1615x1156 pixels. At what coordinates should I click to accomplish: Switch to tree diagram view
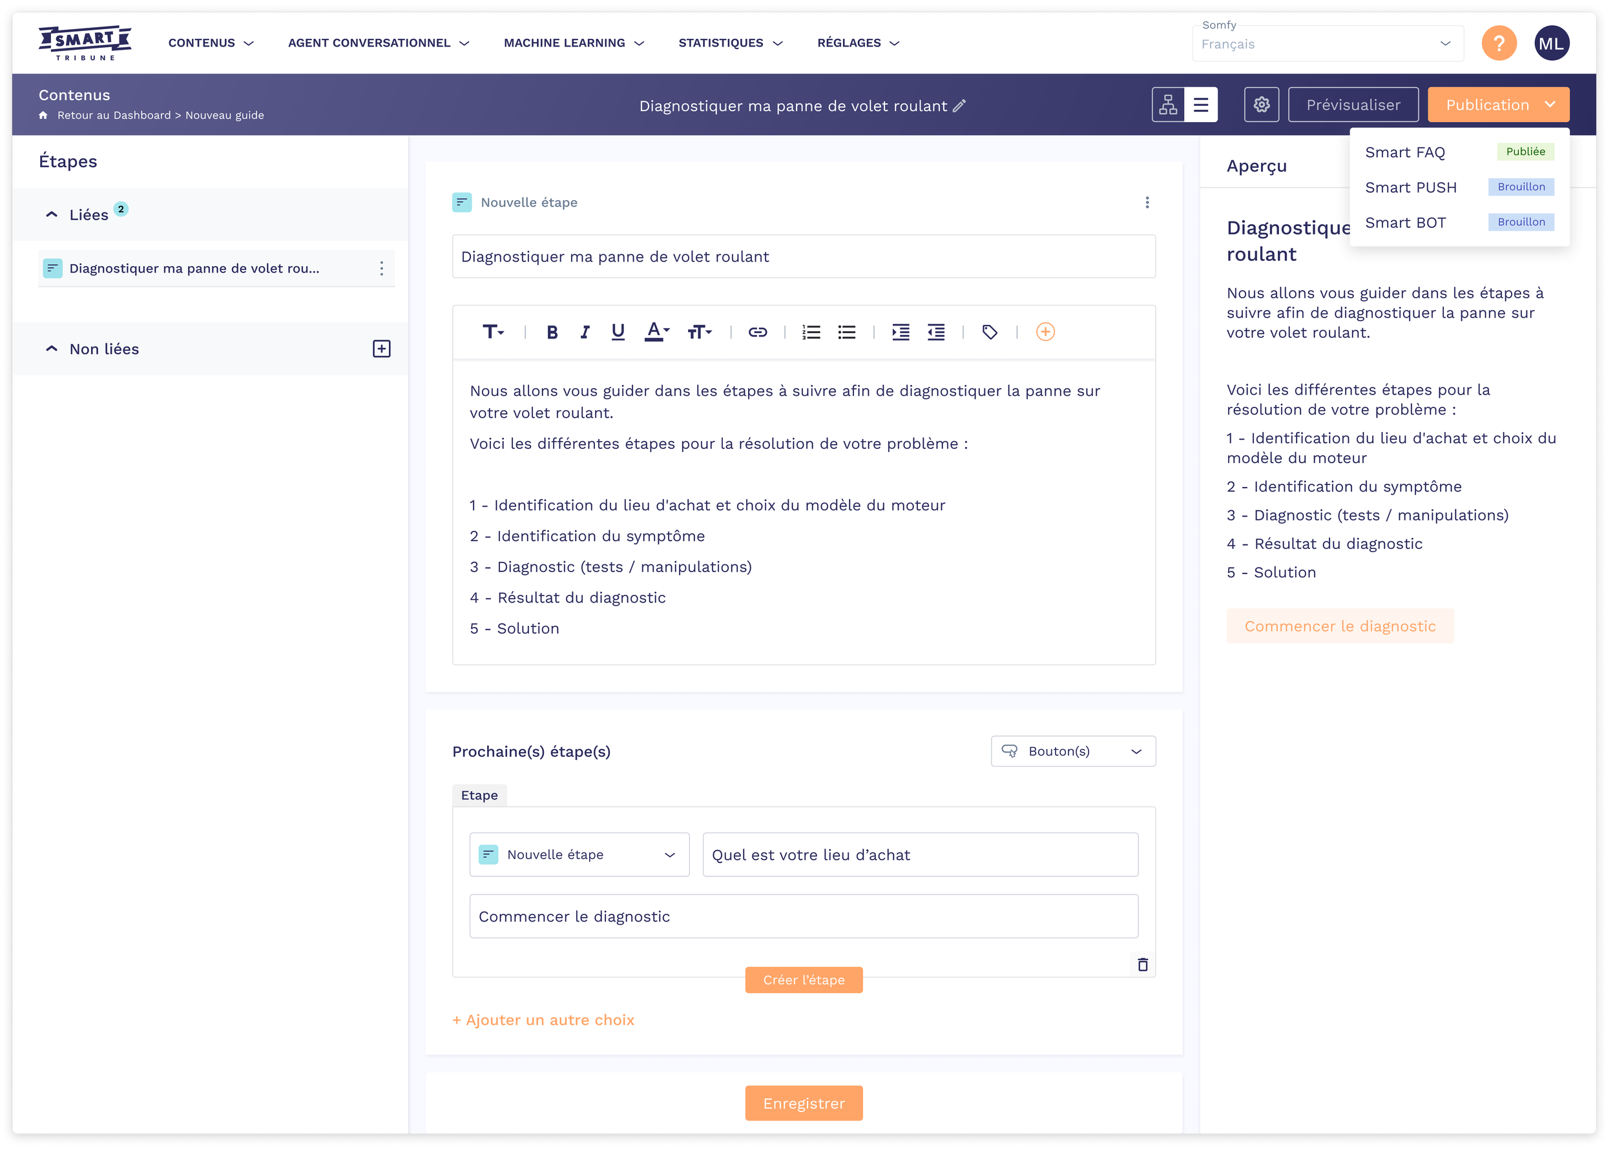click(x=1168, y=105)
